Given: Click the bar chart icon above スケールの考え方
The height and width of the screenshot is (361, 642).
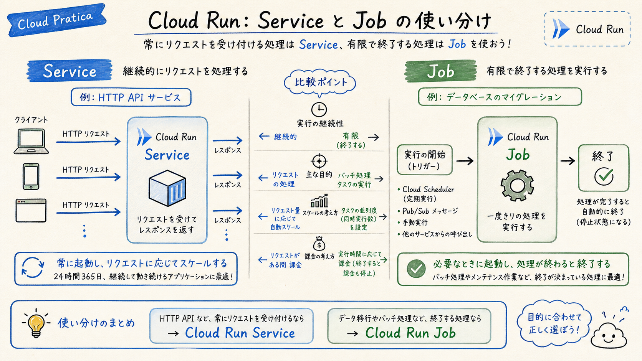Looking at the screenshot, I should click(319, 201).
